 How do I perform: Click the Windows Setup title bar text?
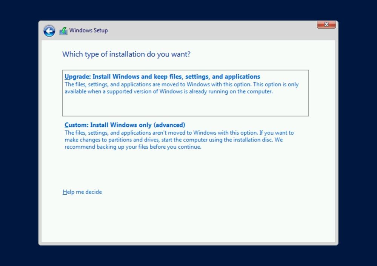88,31
